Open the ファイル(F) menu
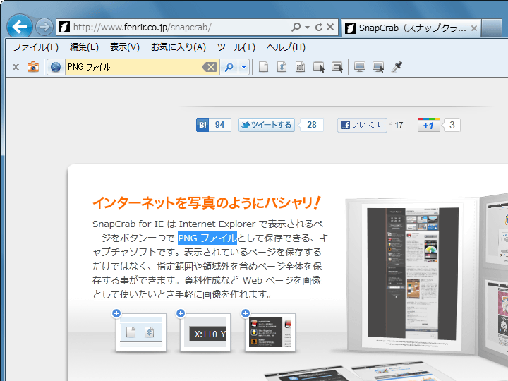Screen dimensions: 508x381 (36, 47)
